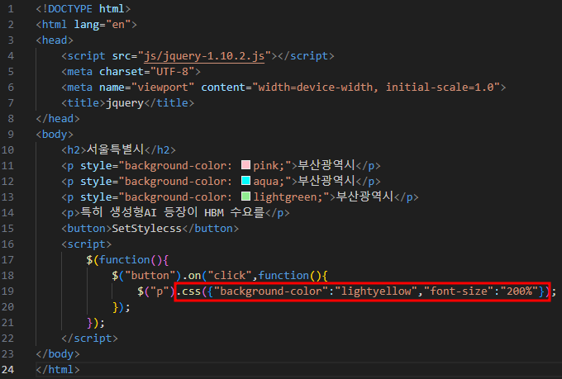Click the "font-size" key string
The image size is (562, 379).
click(459, 291)
